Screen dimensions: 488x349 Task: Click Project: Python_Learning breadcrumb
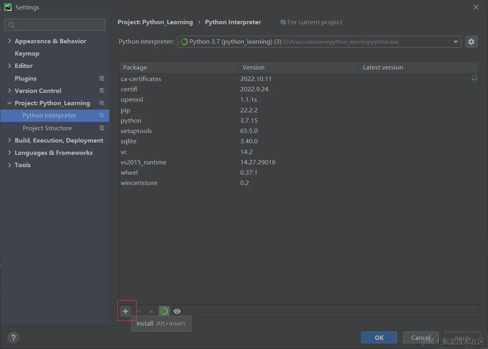[x=155, y=22]
